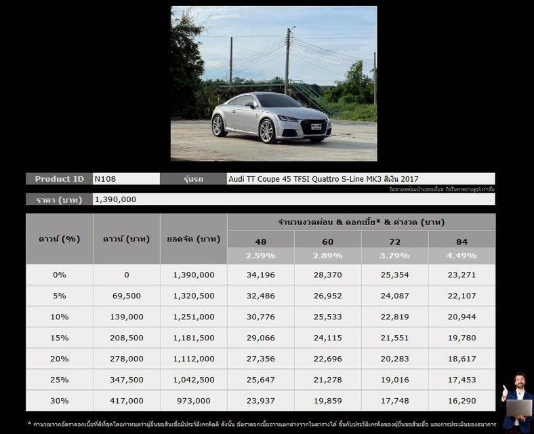Click the 18,617 installment value
This screenshot has height=434, width=534.
(461, 359)
